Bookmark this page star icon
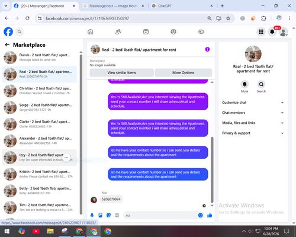Image resolution: width=296 pixels, height=237 pixels. tap(228, 18)
